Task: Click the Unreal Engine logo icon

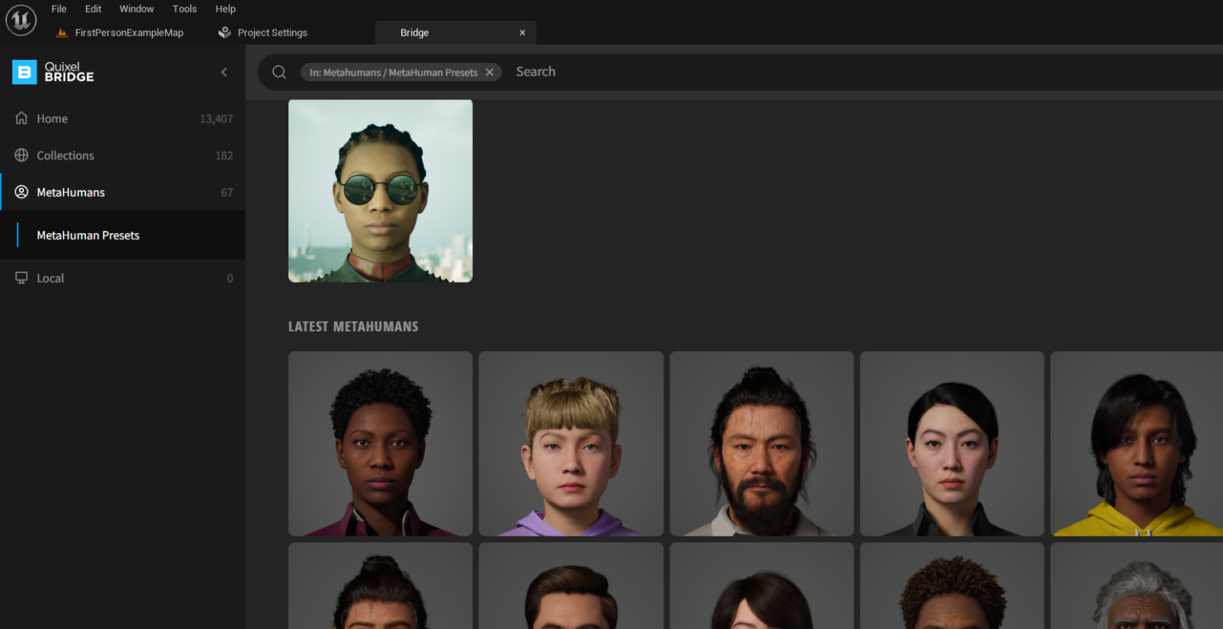Action: (x=21, y=20)
